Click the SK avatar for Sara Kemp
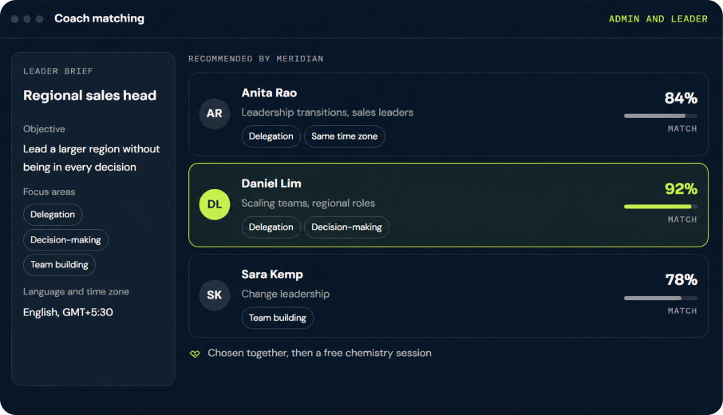 tap(215, 295)
